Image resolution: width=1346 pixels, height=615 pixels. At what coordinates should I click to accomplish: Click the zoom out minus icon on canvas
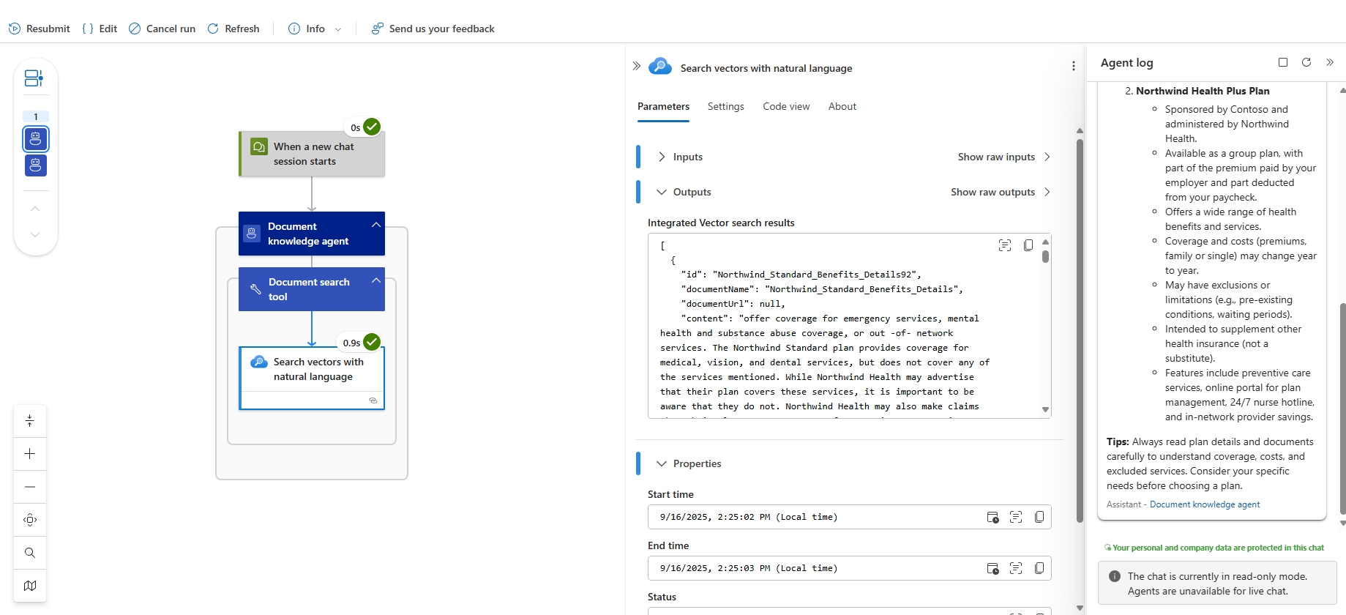[x=30, y=487]
